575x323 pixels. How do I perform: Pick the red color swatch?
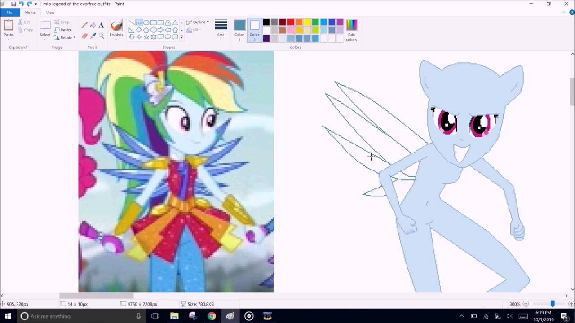pos(291,22)
